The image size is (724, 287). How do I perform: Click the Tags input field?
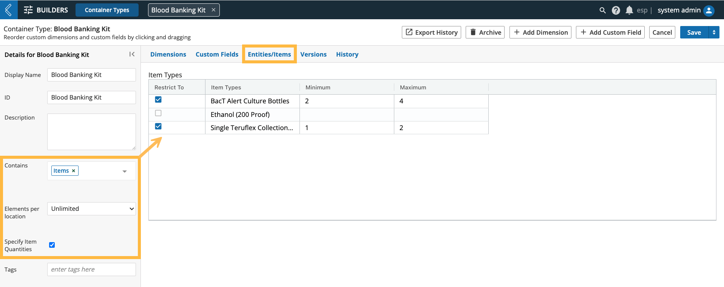pyautogui.click(x=91, y=269)
